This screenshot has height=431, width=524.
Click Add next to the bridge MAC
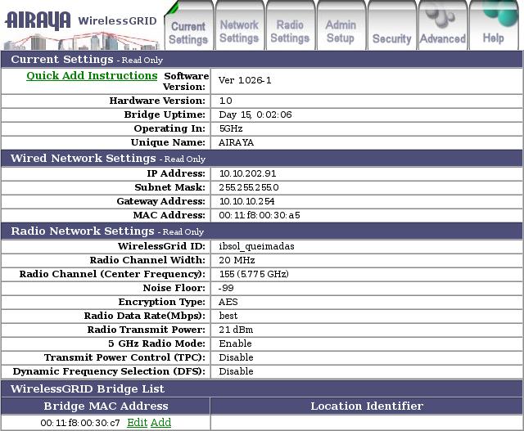pyautogui.click(x=160, y=423)
